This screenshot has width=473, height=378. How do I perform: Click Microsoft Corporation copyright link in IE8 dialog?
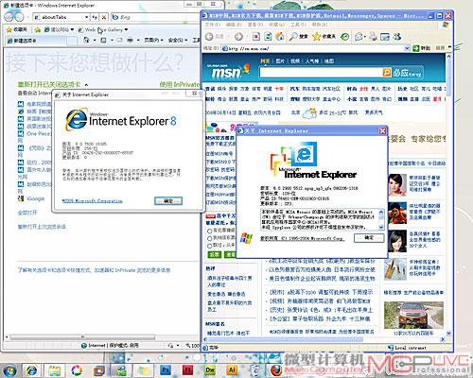click(93, 201)
